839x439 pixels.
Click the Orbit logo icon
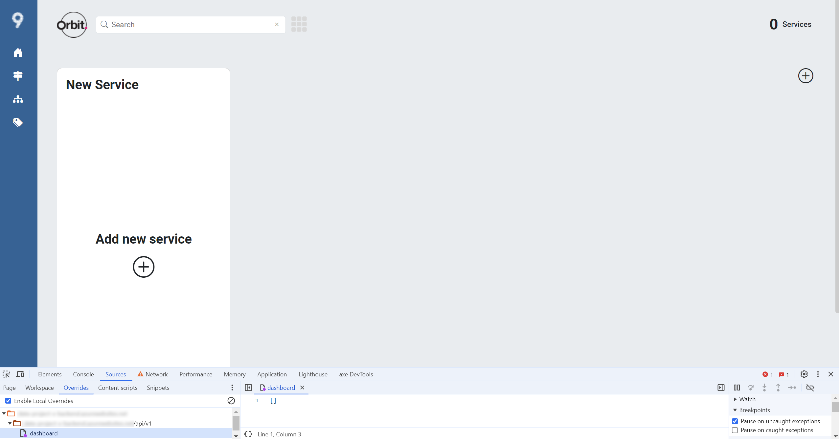tap(71, 24)
